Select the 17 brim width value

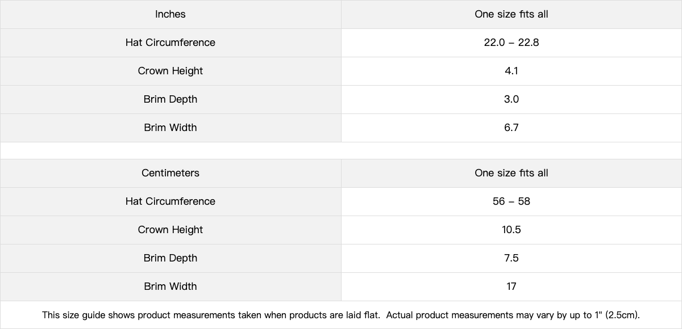[x=511, y=286]
